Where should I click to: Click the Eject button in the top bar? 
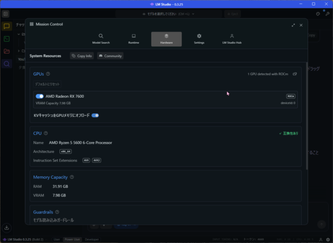tap(232, 14)
